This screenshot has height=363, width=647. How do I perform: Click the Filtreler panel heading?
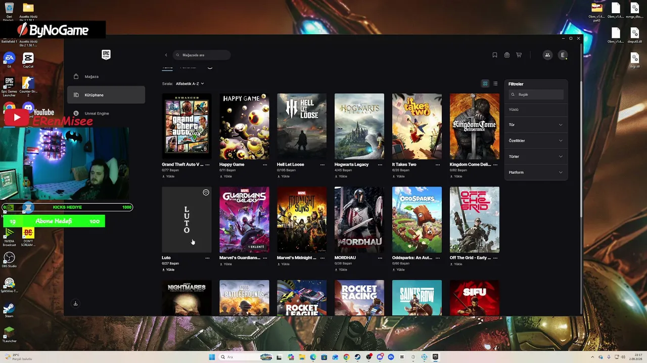pos(516,84)
